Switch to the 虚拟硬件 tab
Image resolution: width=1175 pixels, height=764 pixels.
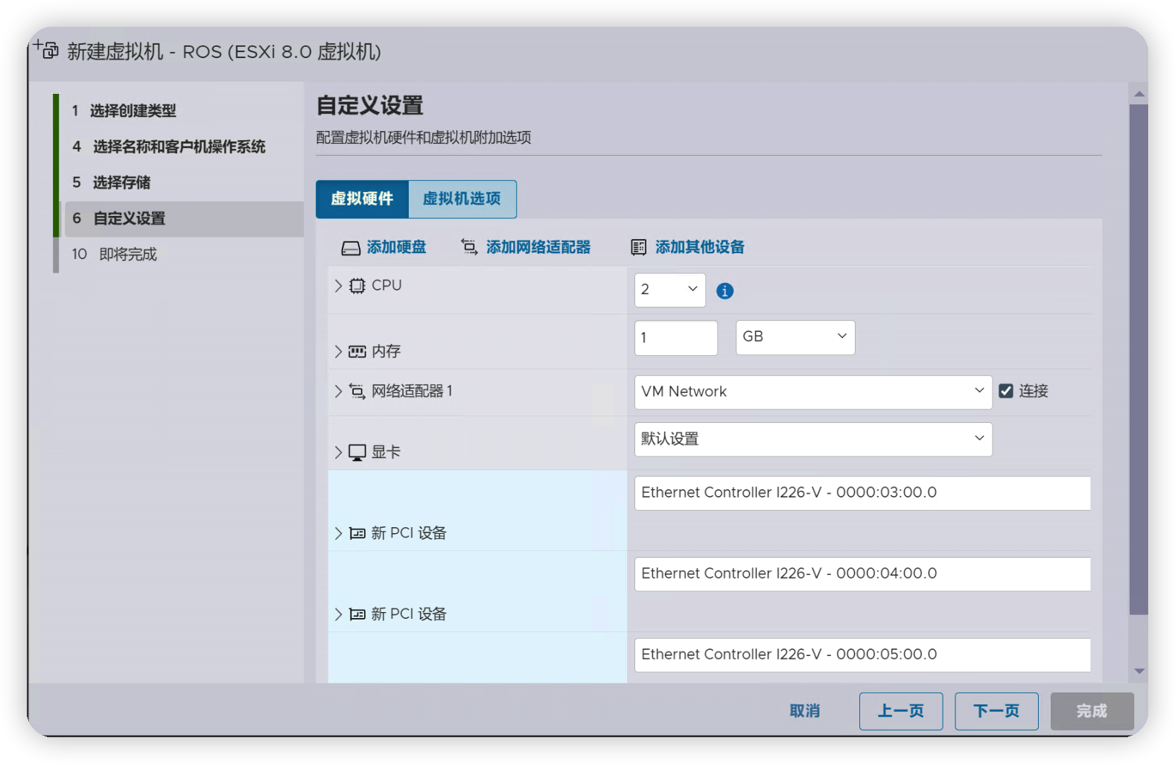point(362,199)
